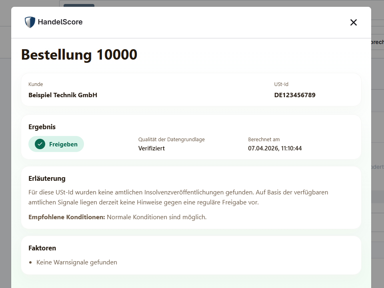Select timestamp 07.04.2026, 11:10:44
This screenshot has height=288, width=384.
(x=275, y=148)
